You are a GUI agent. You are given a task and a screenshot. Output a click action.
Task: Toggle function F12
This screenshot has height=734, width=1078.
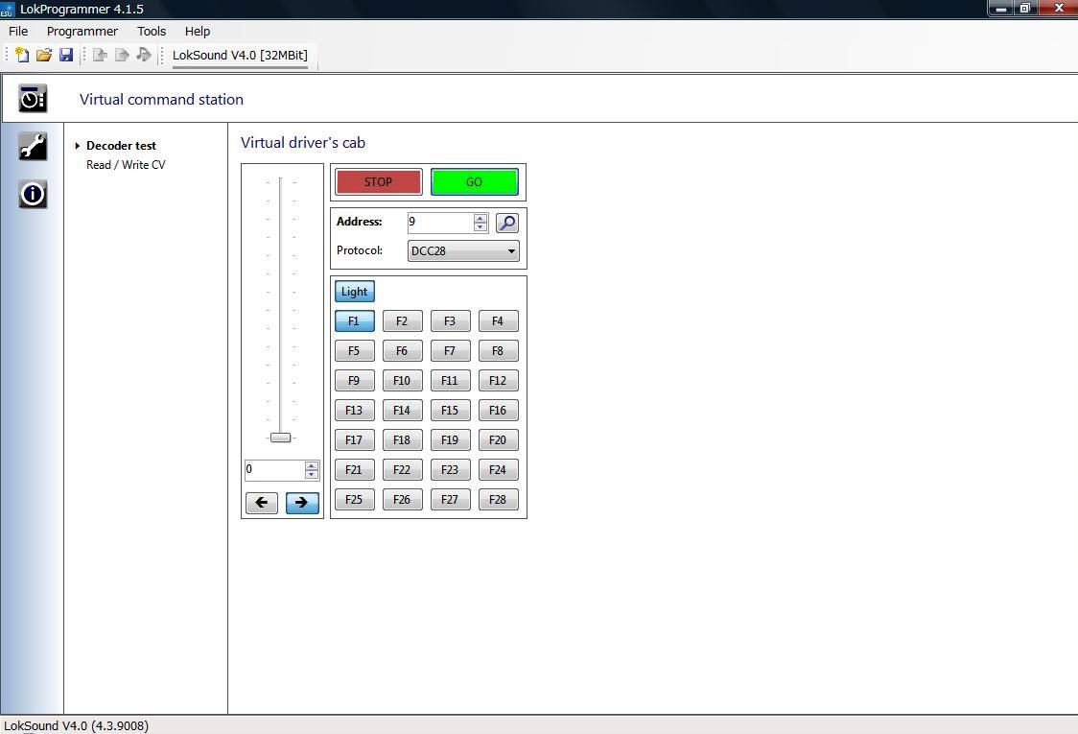coord(499,380)
